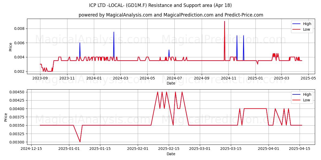Click the upper chart x-axis label '2023-09'

tap(40, 78)
